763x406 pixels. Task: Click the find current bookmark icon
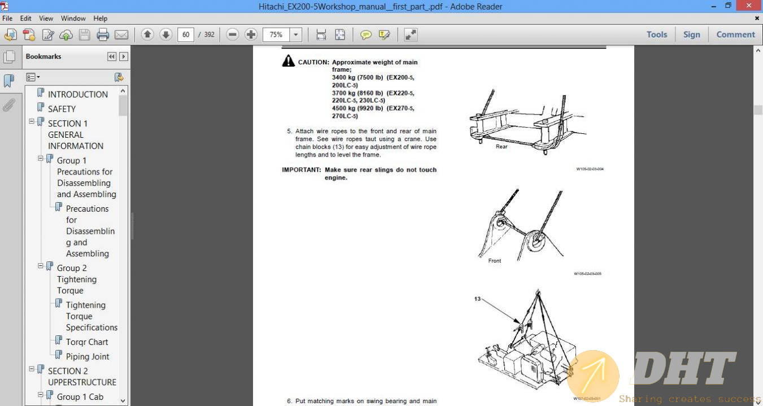(x=119, y=77)
